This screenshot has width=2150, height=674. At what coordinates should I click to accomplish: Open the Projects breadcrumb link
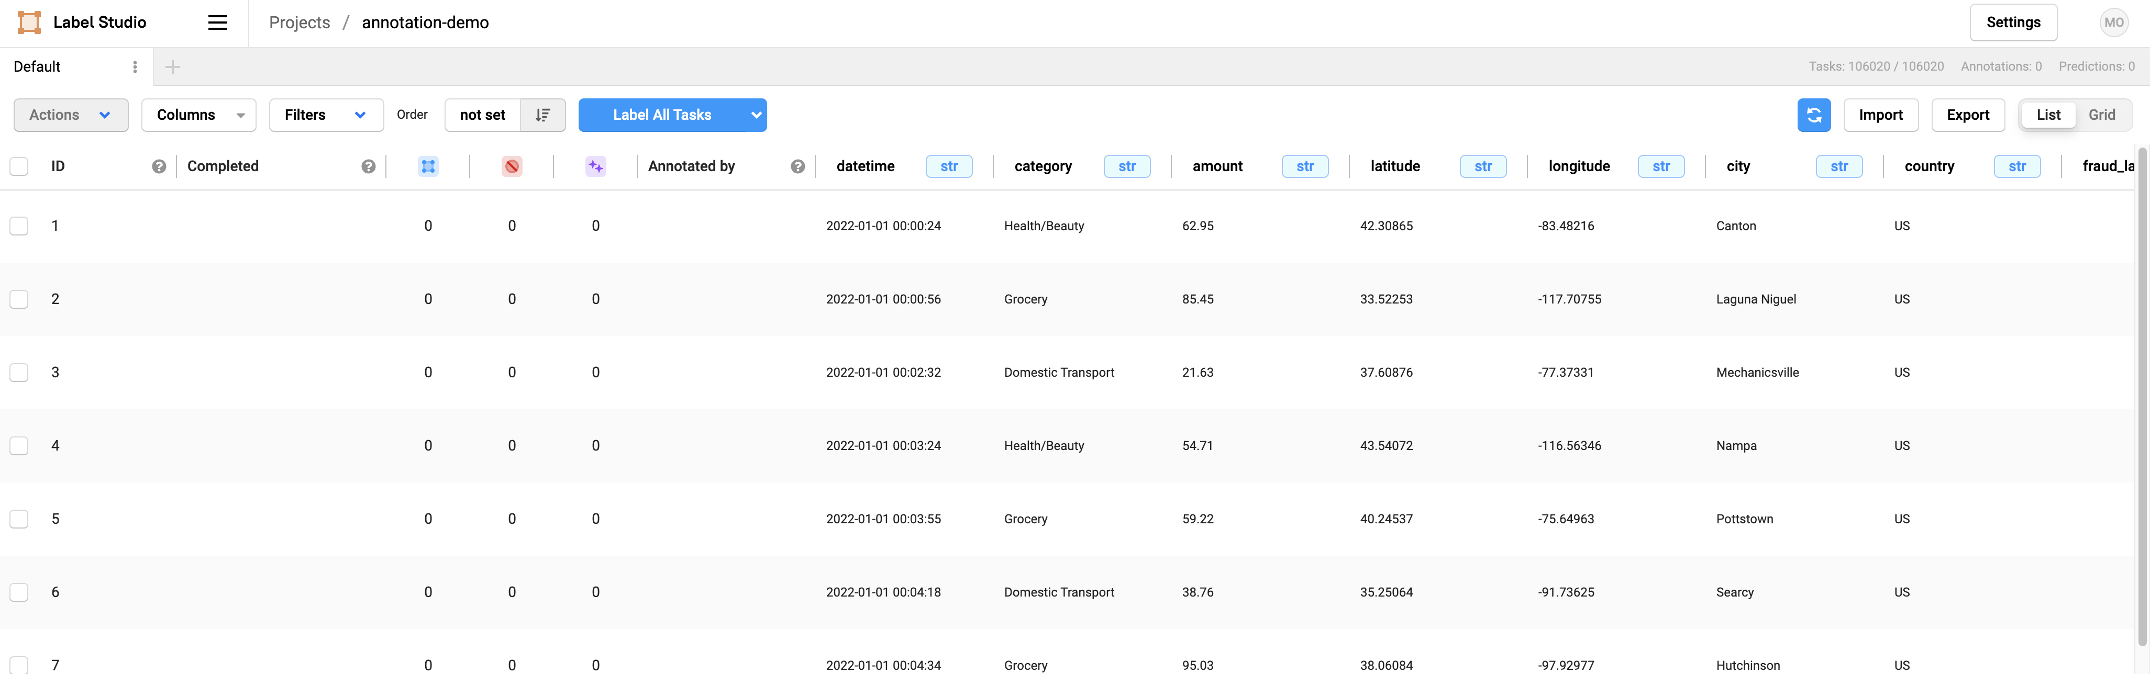tap(299, 23)
